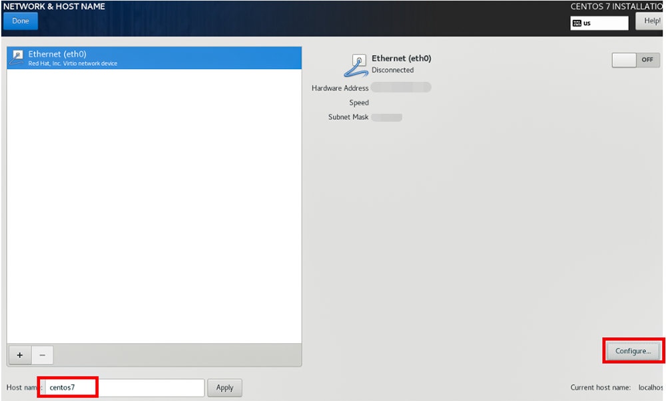This screenshot has height=401, width=666.
Task: Click the 'Ethernet (eth0)' heading in details pane
Action: [402, 59]
